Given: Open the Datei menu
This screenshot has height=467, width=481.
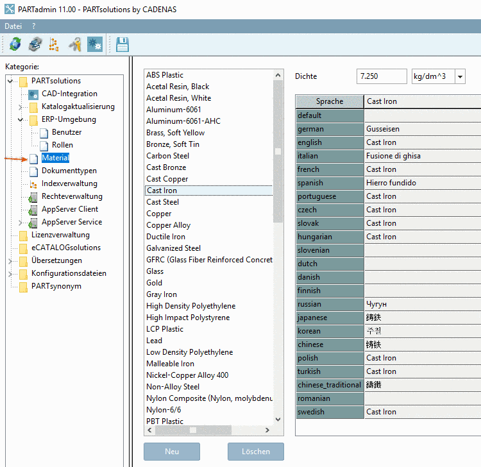Looking at the screenshot, I should tap(13, 26).
